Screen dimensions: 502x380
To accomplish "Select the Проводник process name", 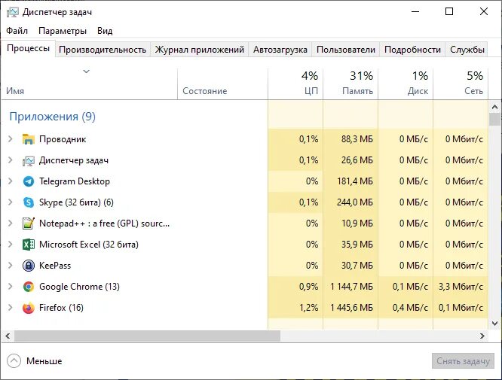I will [63, 139].
